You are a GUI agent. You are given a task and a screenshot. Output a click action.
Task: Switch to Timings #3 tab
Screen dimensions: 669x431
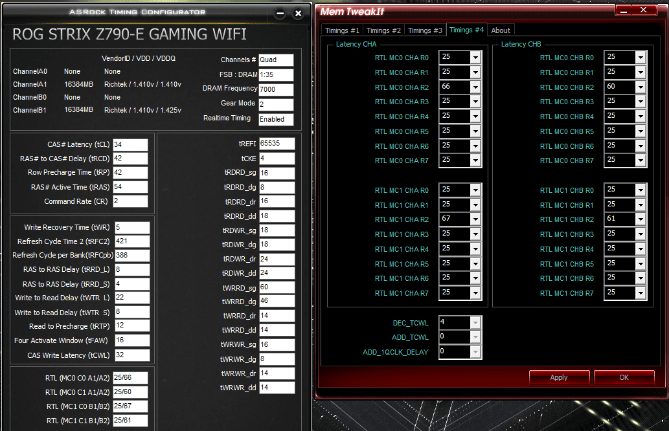coord(425,30)
